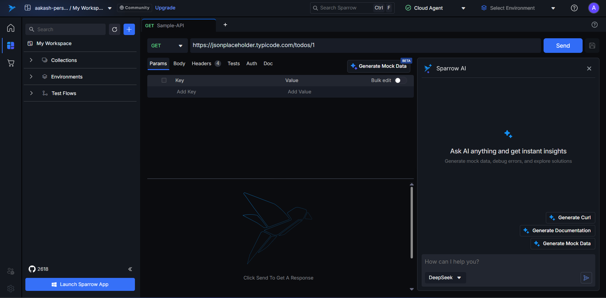606x298 pixels.
Task: Open the Home icon in the left sidebar
Action: [11, 28]
